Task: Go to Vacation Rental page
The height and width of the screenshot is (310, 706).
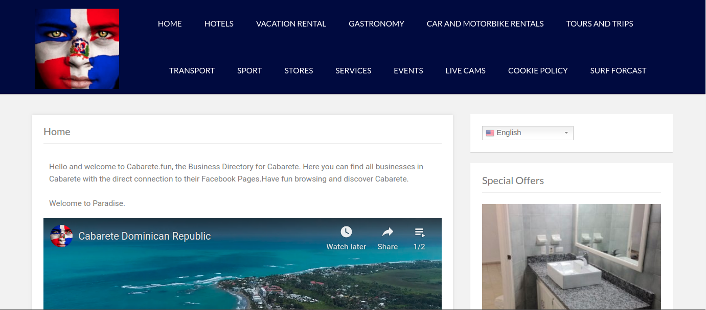Action: click(291, 23)
